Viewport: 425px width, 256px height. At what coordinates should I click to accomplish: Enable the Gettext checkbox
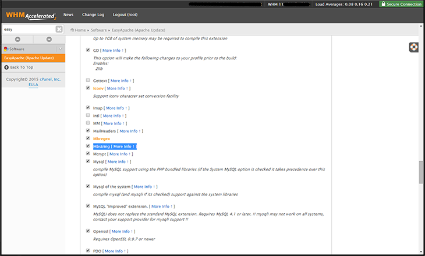pyautogui.click(x=88, y=80)
